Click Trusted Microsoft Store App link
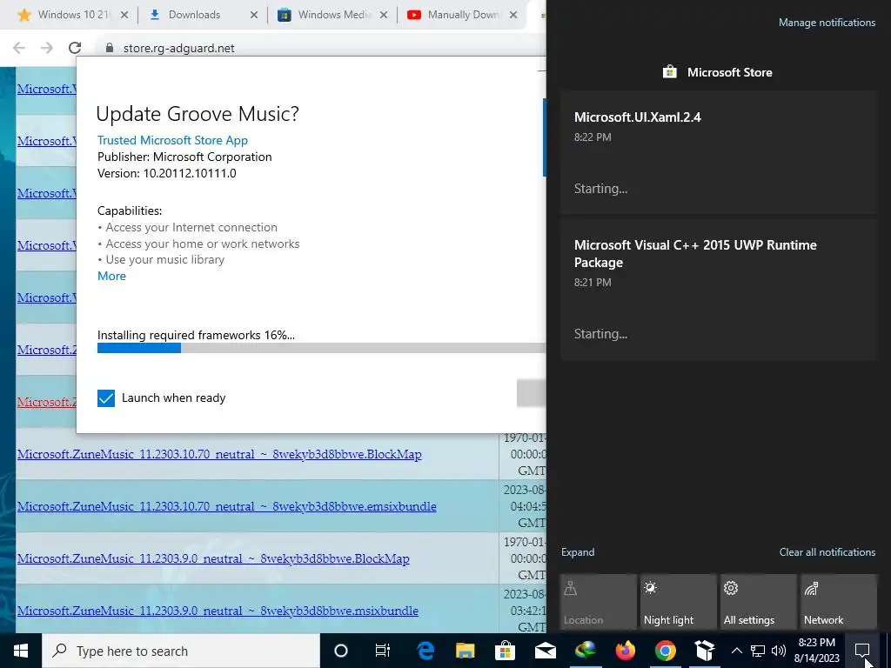 pos(172,140)
